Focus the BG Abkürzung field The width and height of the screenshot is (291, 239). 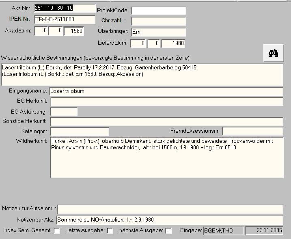click(x=64, y=112)
